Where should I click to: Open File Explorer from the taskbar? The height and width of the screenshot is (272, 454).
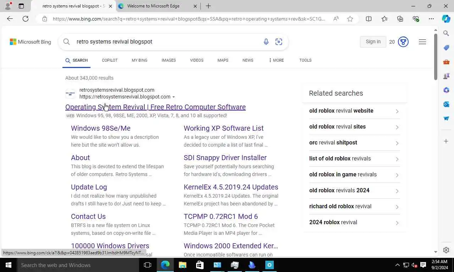182,265
